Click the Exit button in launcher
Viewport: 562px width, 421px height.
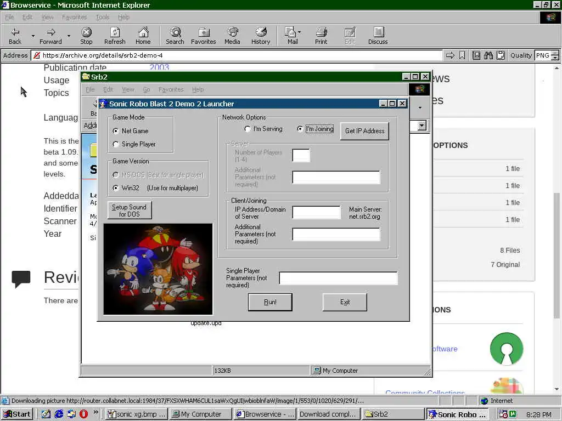[345, 302]
